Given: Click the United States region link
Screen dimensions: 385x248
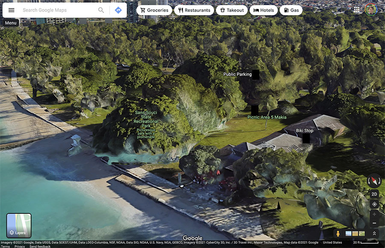Looking at the screenshot, I should pyautogui.click(x=332, y=242).
